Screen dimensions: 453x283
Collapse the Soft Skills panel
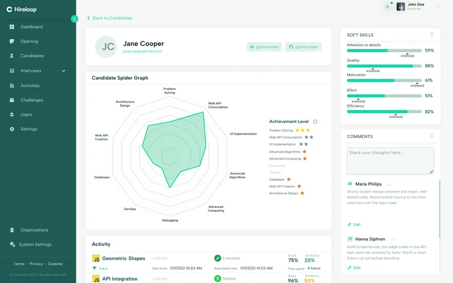click(431, 35)
